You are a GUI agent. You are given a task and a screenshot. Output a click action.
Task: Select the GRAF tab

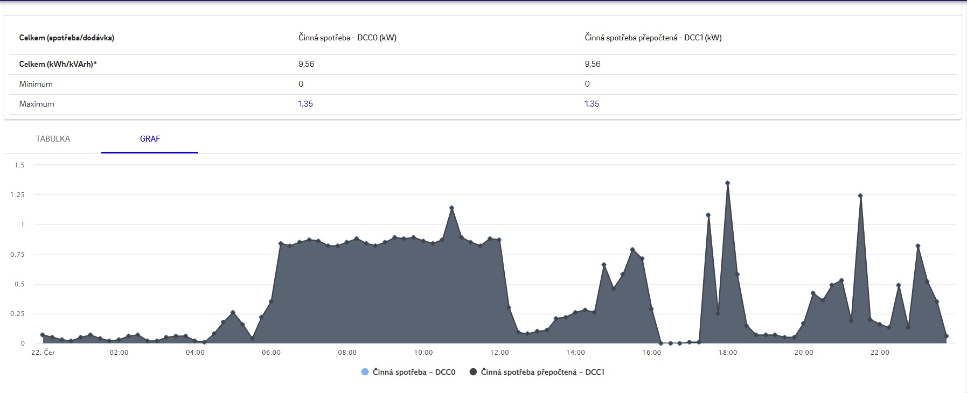tap(150, 139)
